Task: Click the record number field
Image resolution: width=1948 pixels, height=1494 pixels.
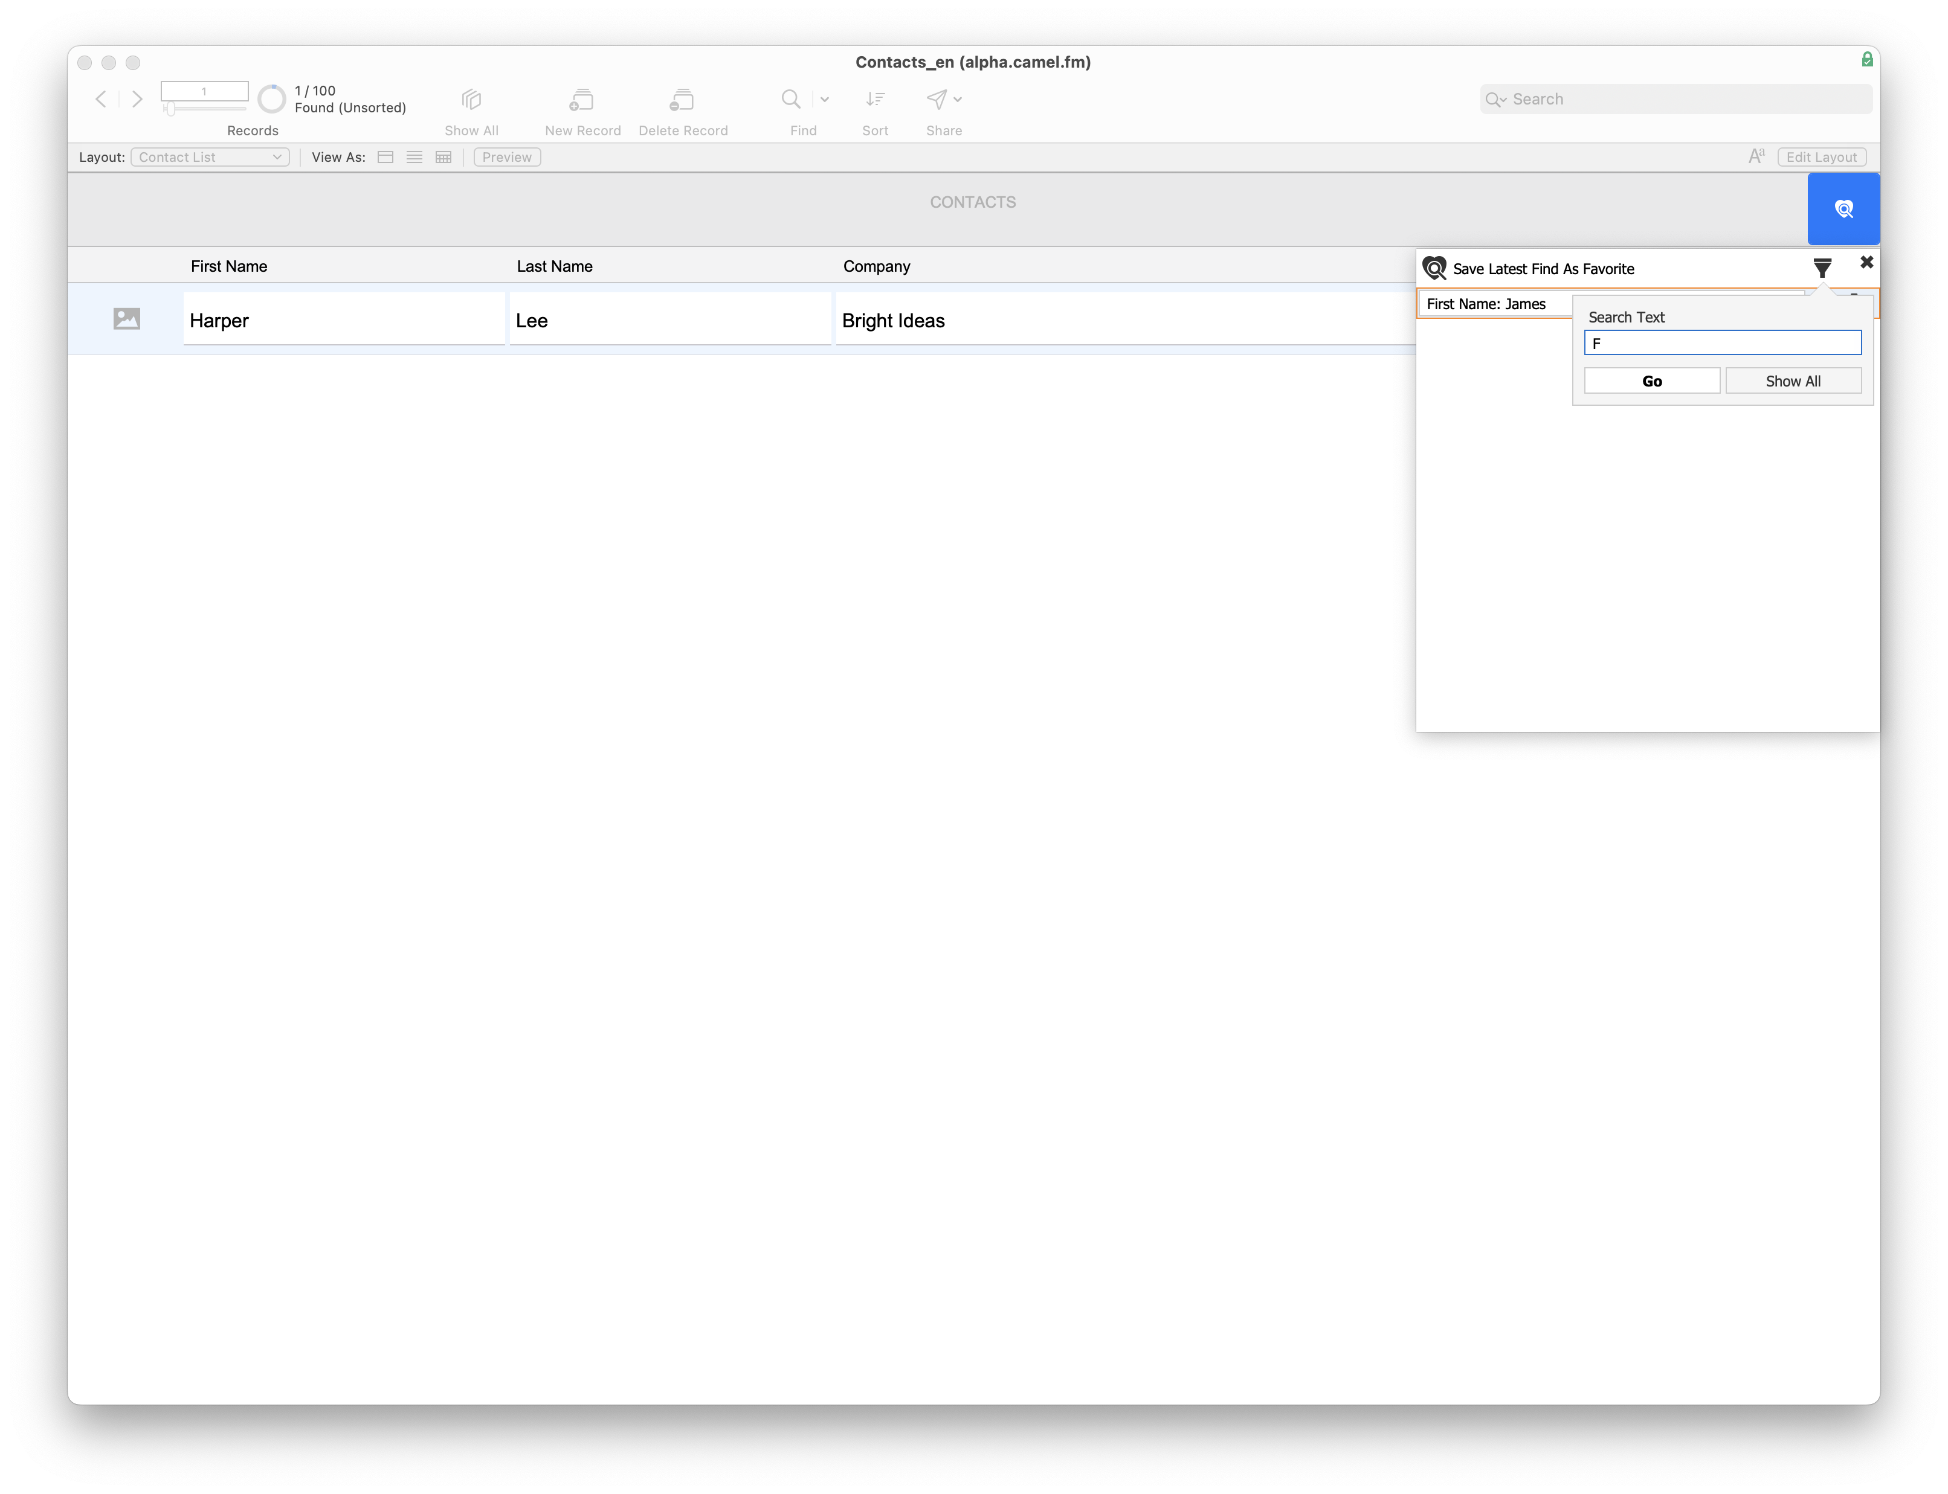Action: [204, 91]
